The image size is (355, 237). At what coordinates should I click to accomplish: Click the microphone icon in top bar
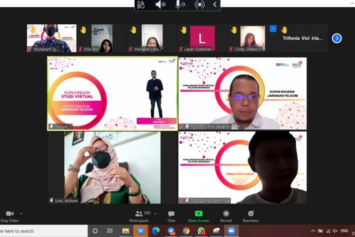pyautogui.click(x=180, y=4)
